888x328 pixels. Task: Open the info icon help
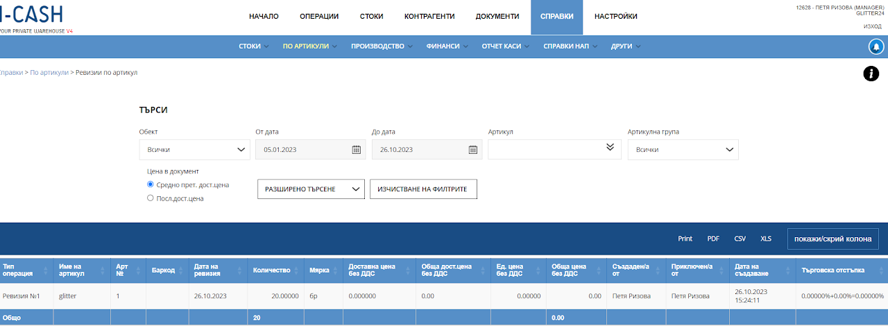871,74
